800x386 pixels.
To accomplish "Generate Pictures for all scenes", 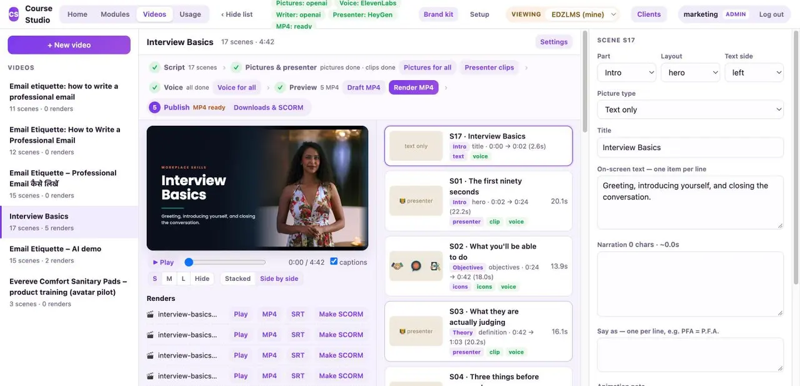I will point(427,68).
